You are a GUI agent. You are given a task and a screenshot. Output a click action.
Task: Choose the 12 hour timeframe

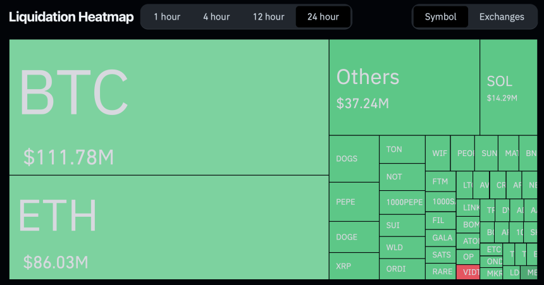point(268,17)
